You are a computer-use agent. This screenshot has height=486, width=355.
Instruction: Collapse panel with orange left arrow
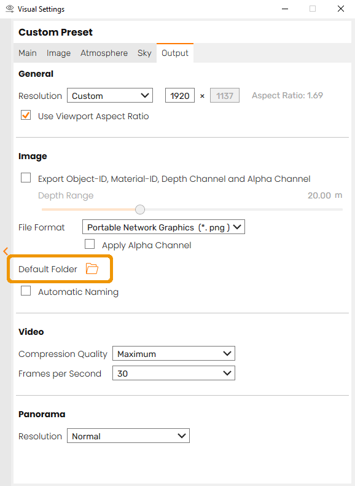6,251
